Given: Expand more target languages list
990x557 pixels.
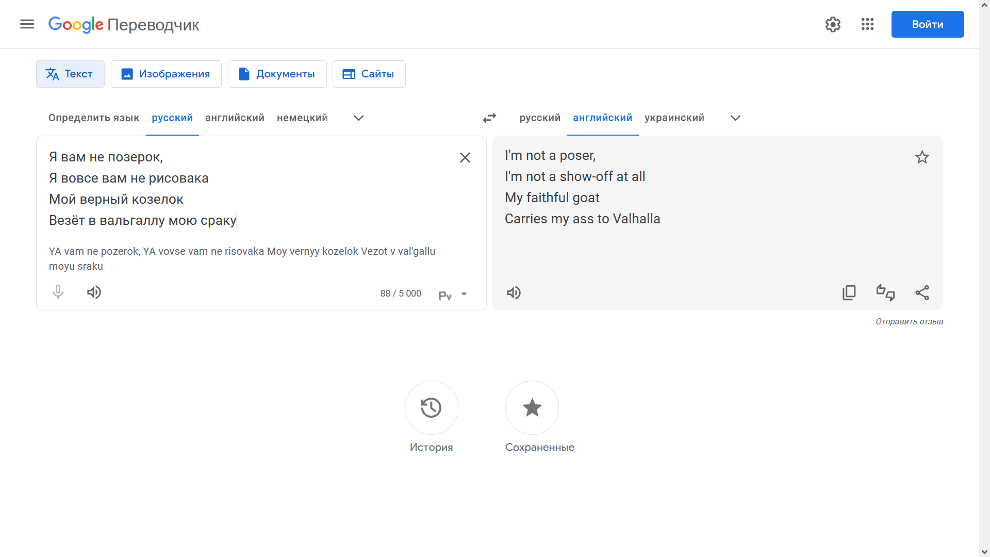Looking at the screenshot, I should pos(736,118).
